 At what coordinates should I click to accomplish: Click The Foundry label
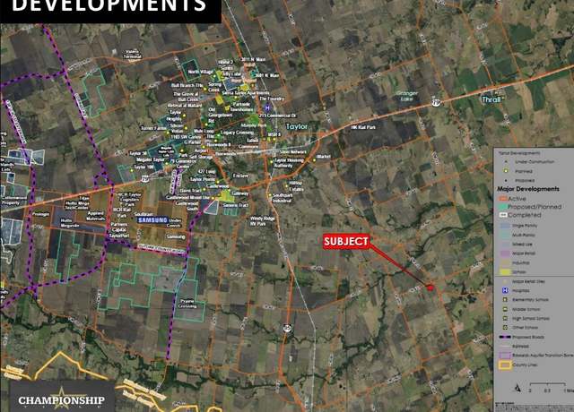tap(272, 99)
